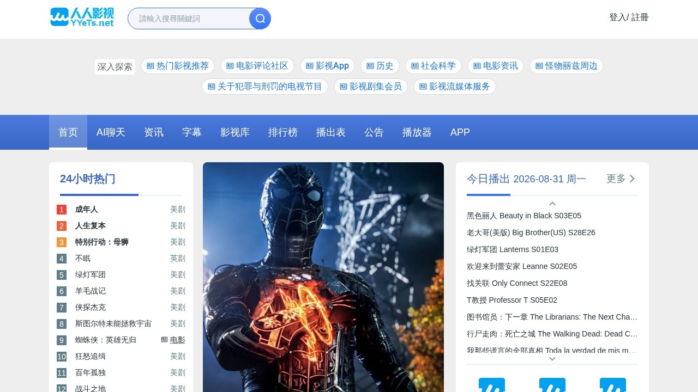Open the 历史 explore chip

(x=380, y=66)
